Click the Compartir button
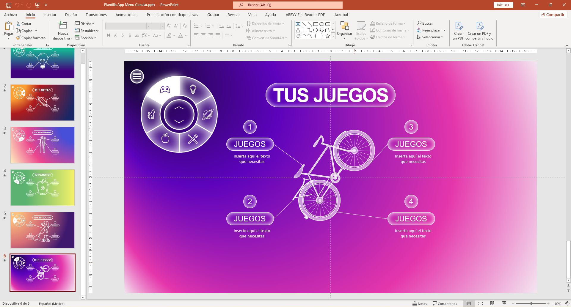This screenshot has width=571, height=307. tap(553, 15)
